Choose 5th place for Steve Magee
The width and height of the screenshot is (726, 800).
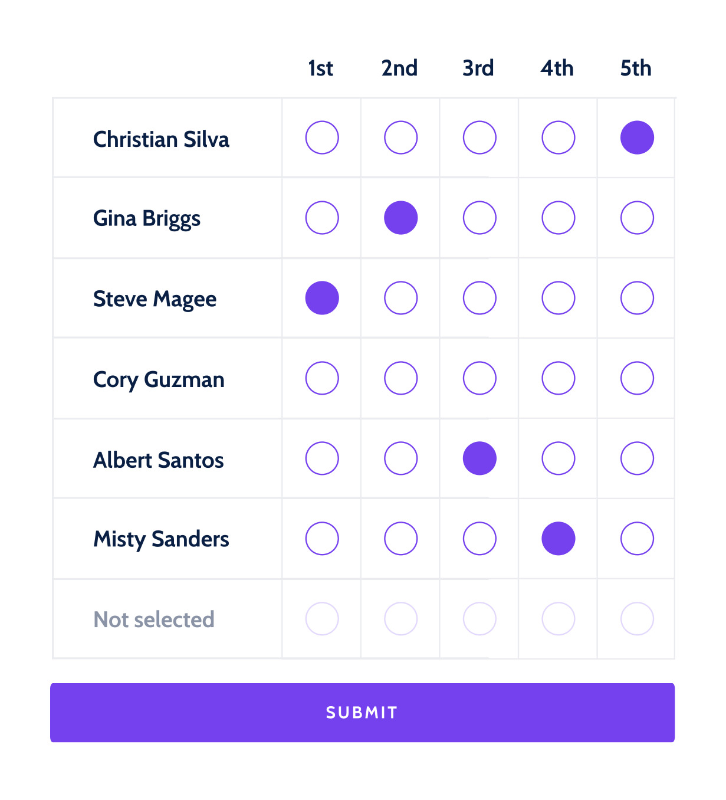637,298
